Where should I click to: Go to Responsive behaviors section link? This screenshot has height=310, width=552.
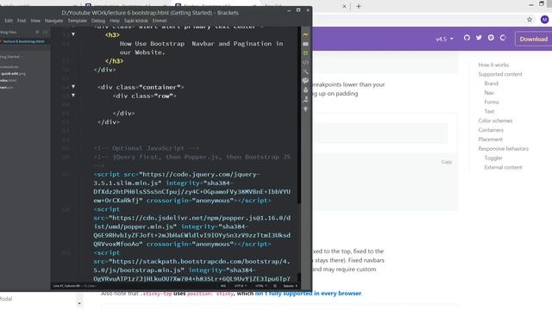(504, 149)
